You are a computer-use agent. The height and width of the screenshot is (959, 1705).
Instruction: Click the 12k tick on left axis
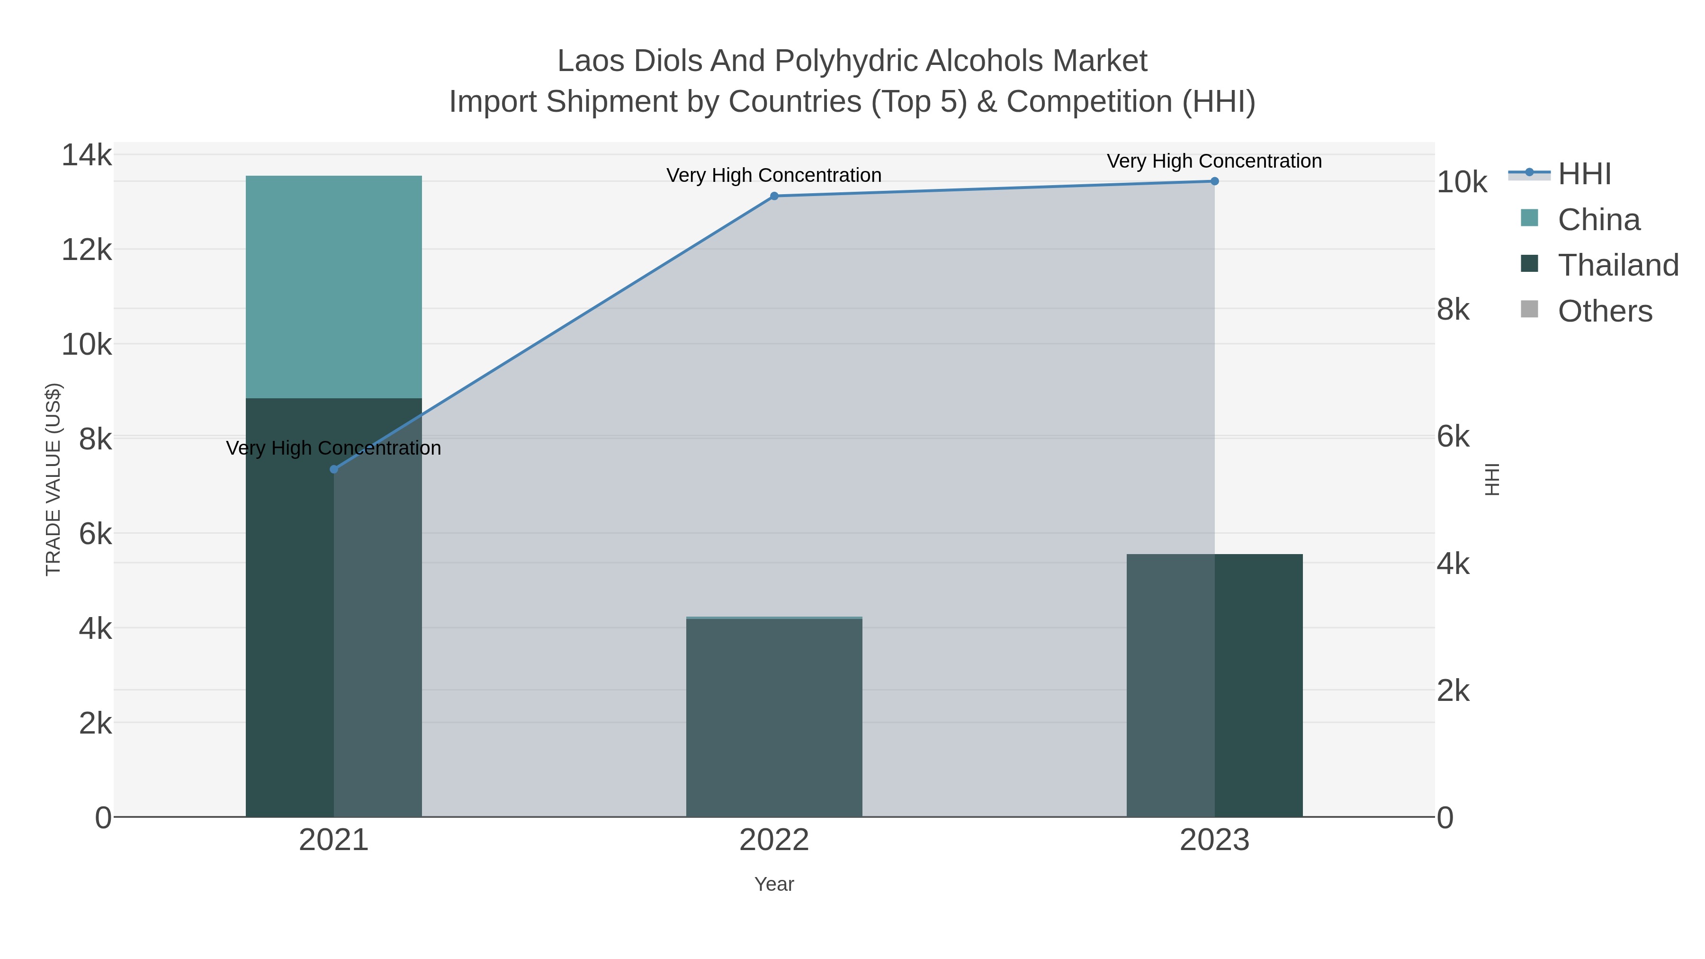(87, 250)
